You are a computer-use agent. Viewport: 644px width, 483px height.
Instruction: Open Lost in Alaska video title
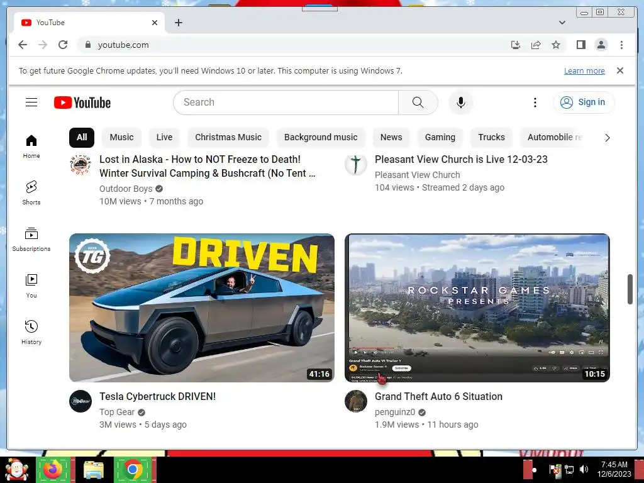tap(208, 166)
